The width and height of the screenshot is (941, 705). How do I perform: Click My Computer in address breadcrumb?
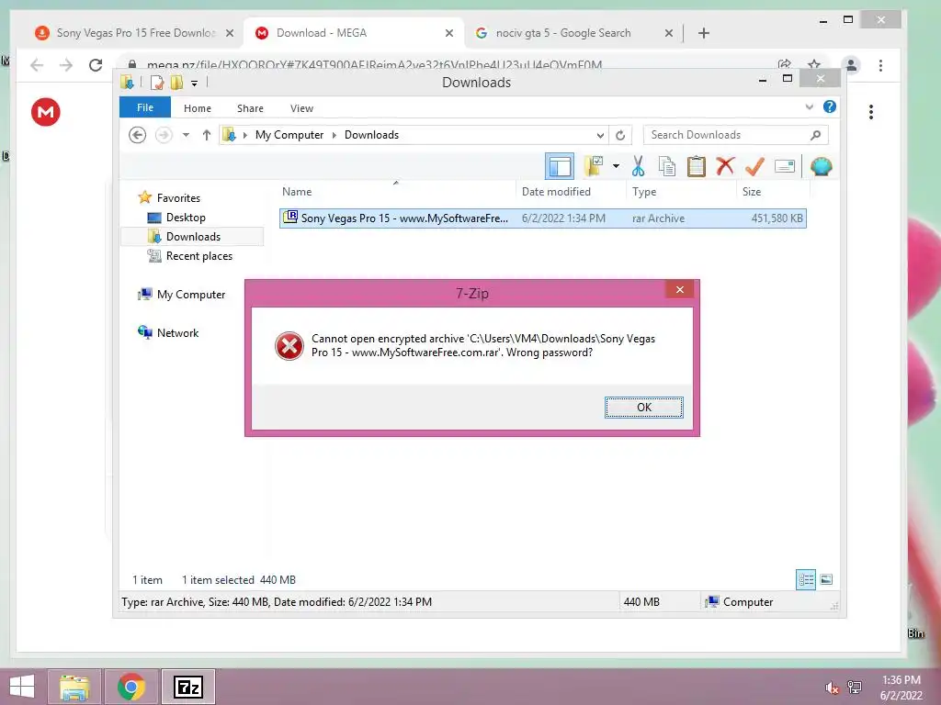tap(289, 135)
